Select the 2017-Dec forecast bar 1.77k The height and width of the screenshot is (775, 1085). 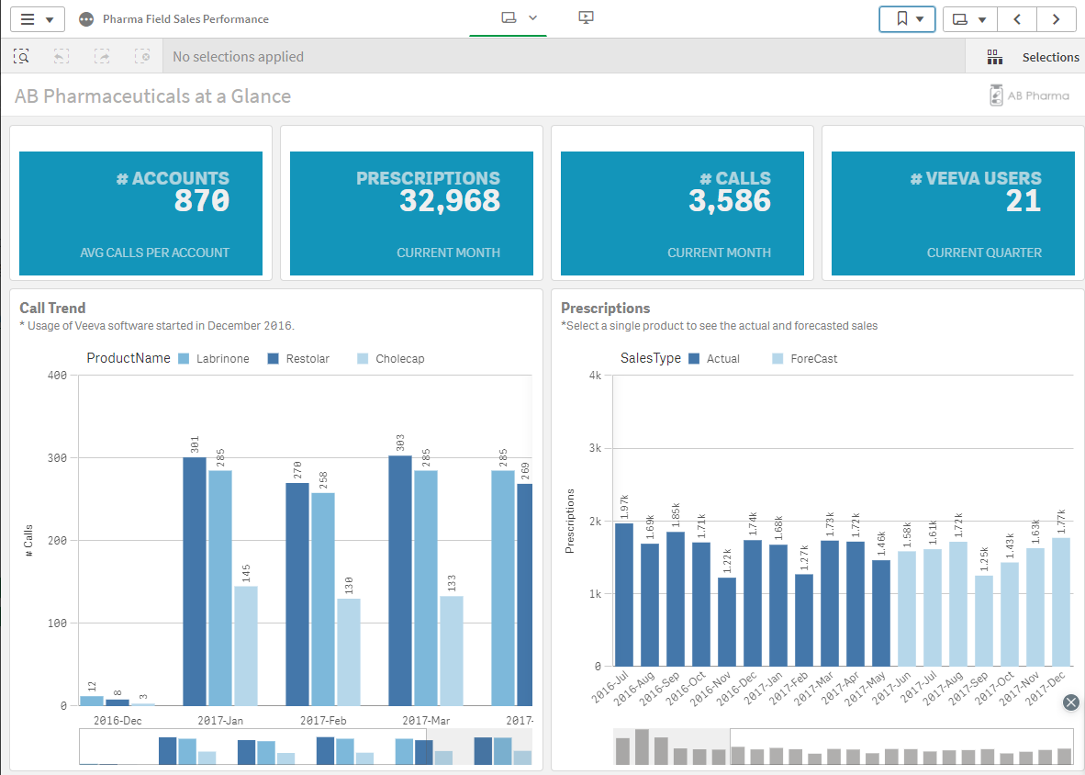(1061, 602)
